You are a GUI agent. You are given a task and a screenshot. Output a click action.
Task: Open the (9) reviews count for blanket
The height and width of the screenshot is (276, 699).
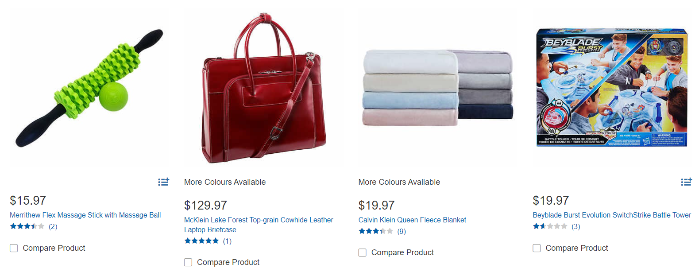click(402, 231)
